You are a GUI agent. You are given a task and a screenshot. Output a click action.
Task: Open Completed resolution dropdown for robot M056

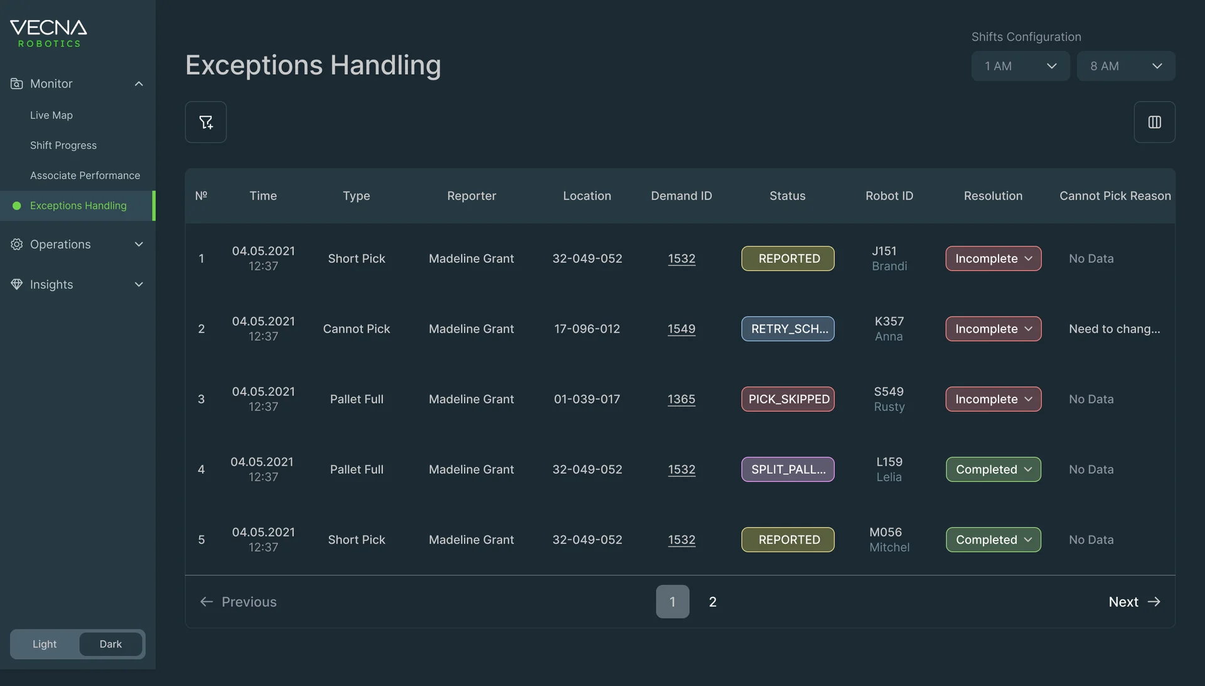pos(993,540)
